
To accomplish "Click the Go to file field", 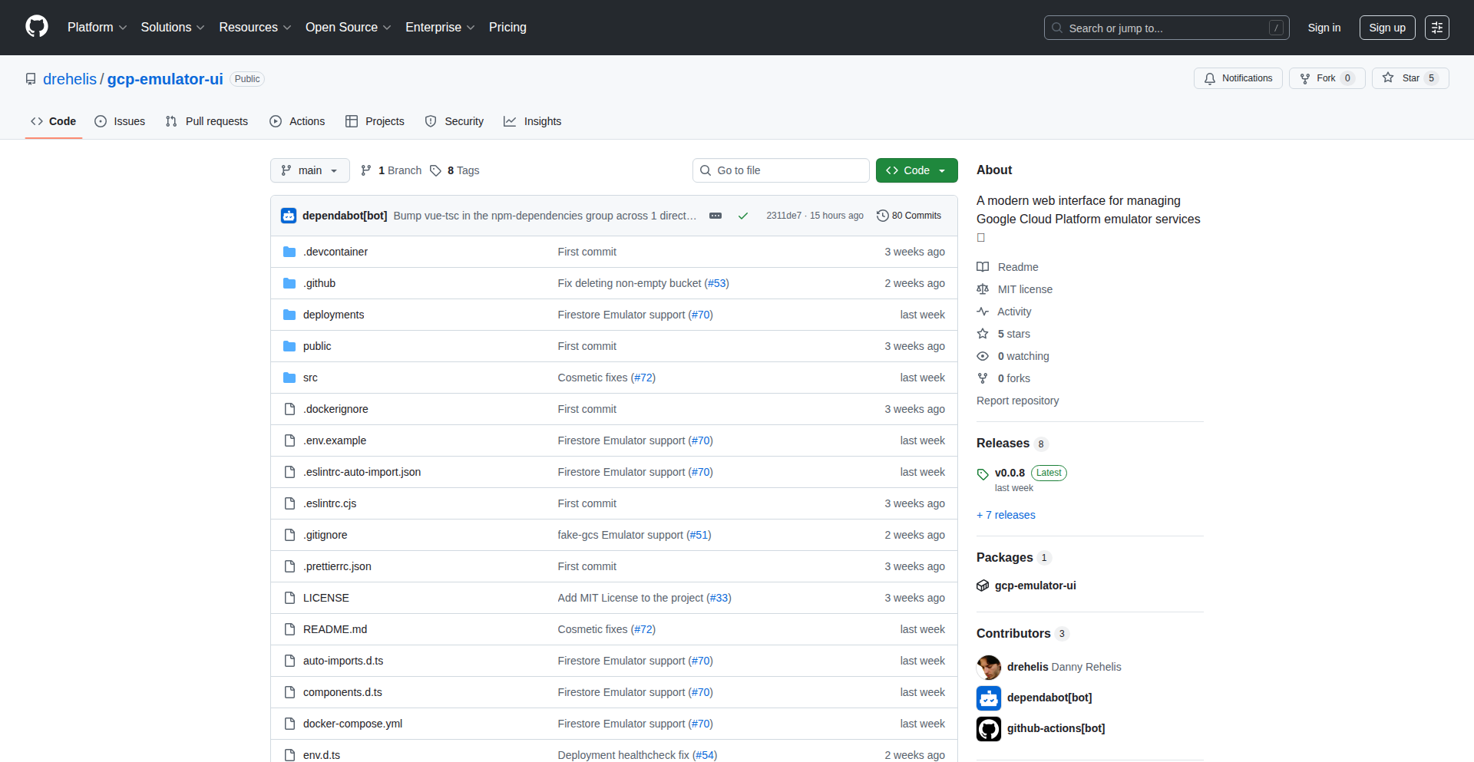I will (x=780, y=170).
